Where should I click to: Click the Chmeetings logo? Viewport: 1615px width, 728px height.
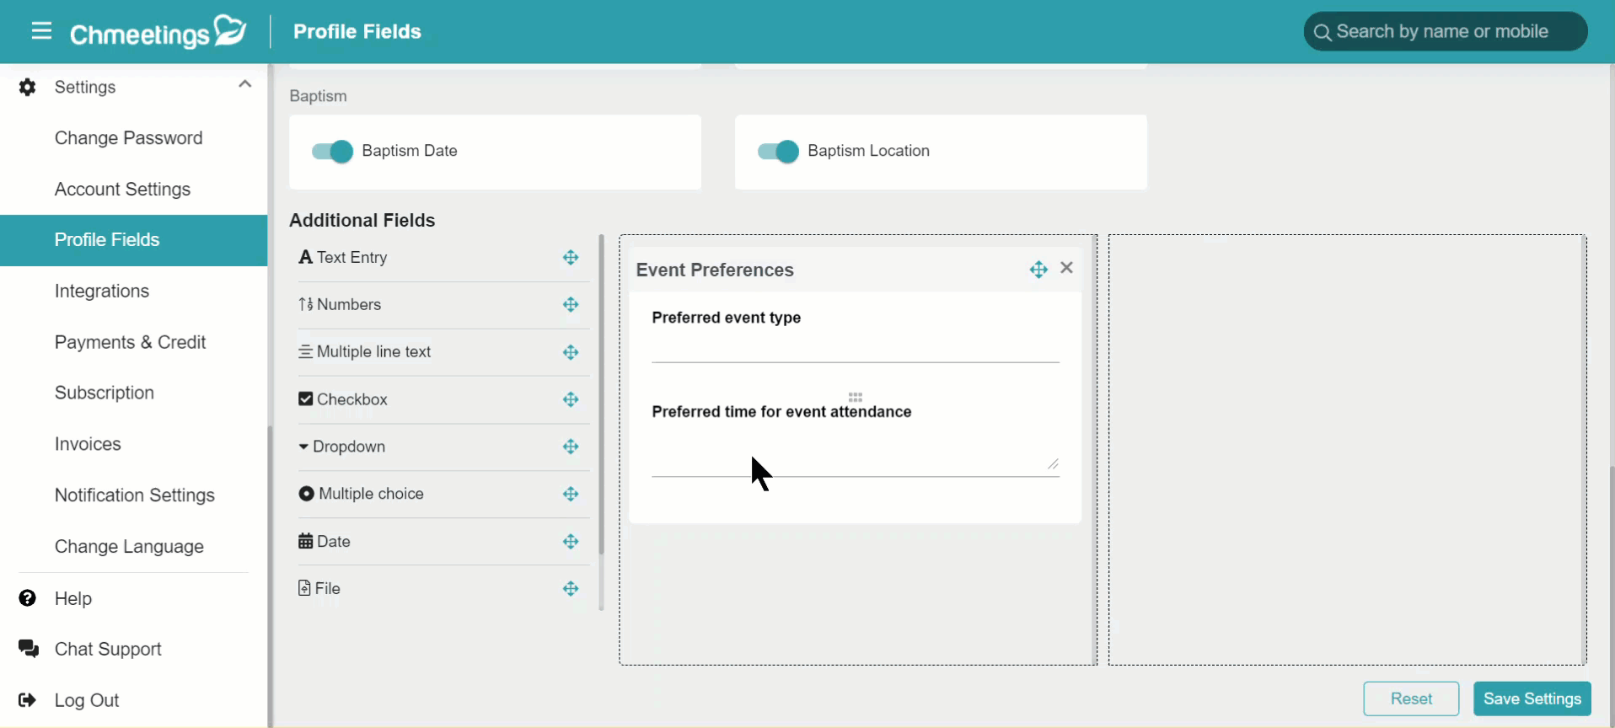[158, 32]
